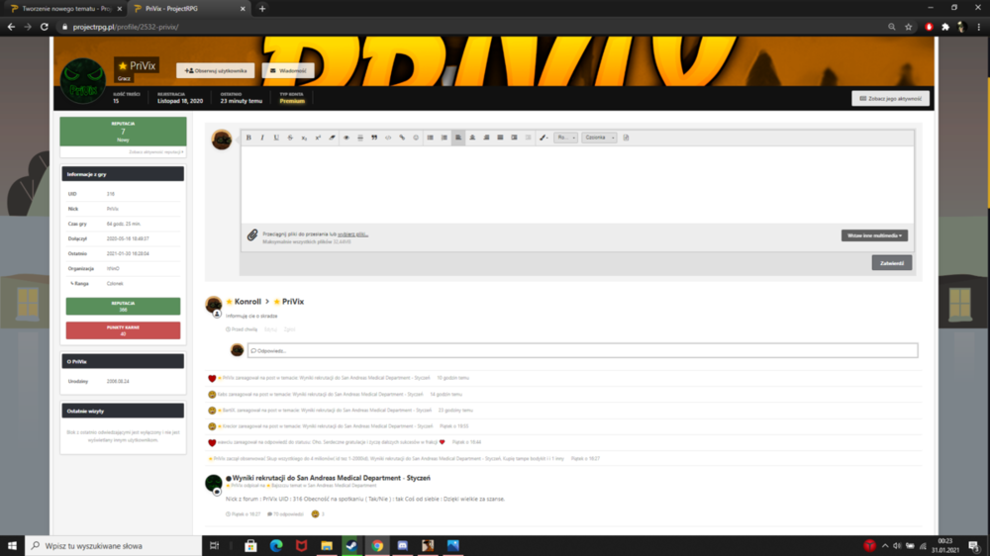This screenshot has width=990, height=556.
Task: Insert a link with the chain icon
Action: (x=402, y=138)
